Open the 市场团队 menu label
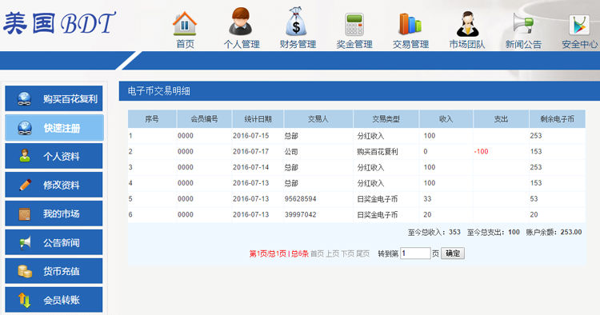The image size is (600, 315). (x=467, y=44)
